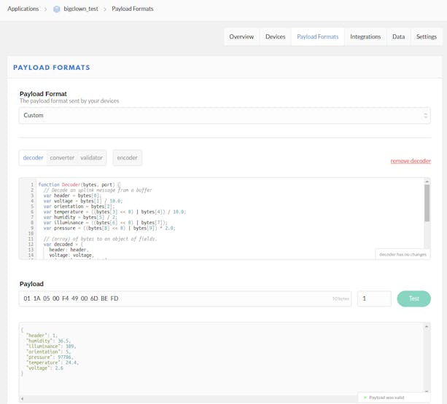Viewport: 447px width, 404px height.
Task: Click the remove decoder link
Action: 411,161
